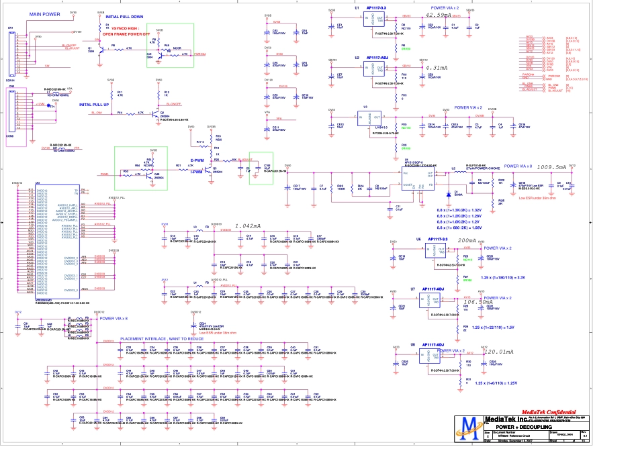This screenshot has height=451, width=638.
Task: Click the 42.59mA current annotation
Action: [440, 15]
